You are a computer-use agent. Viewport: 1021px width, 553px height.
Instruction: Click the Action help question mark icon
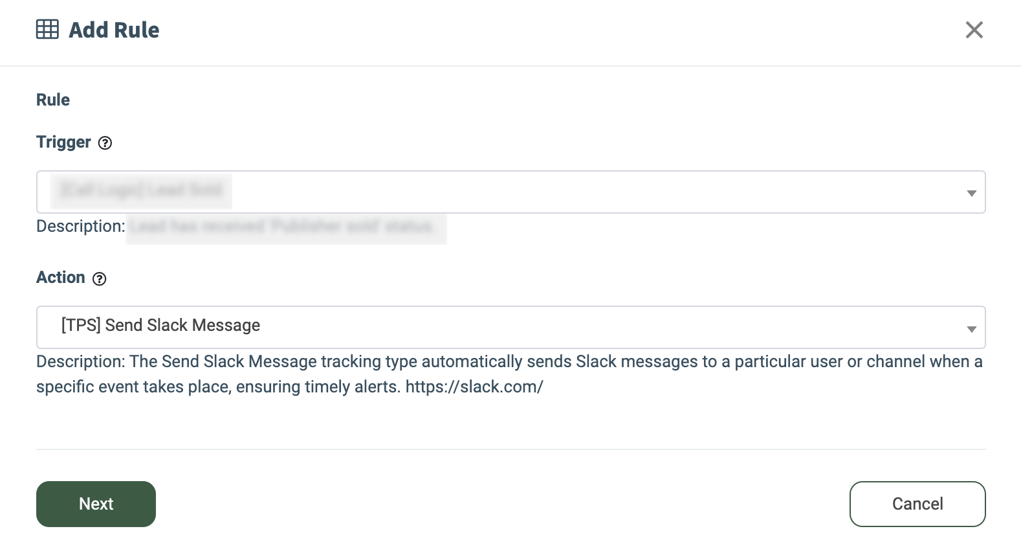coord(99,279)
